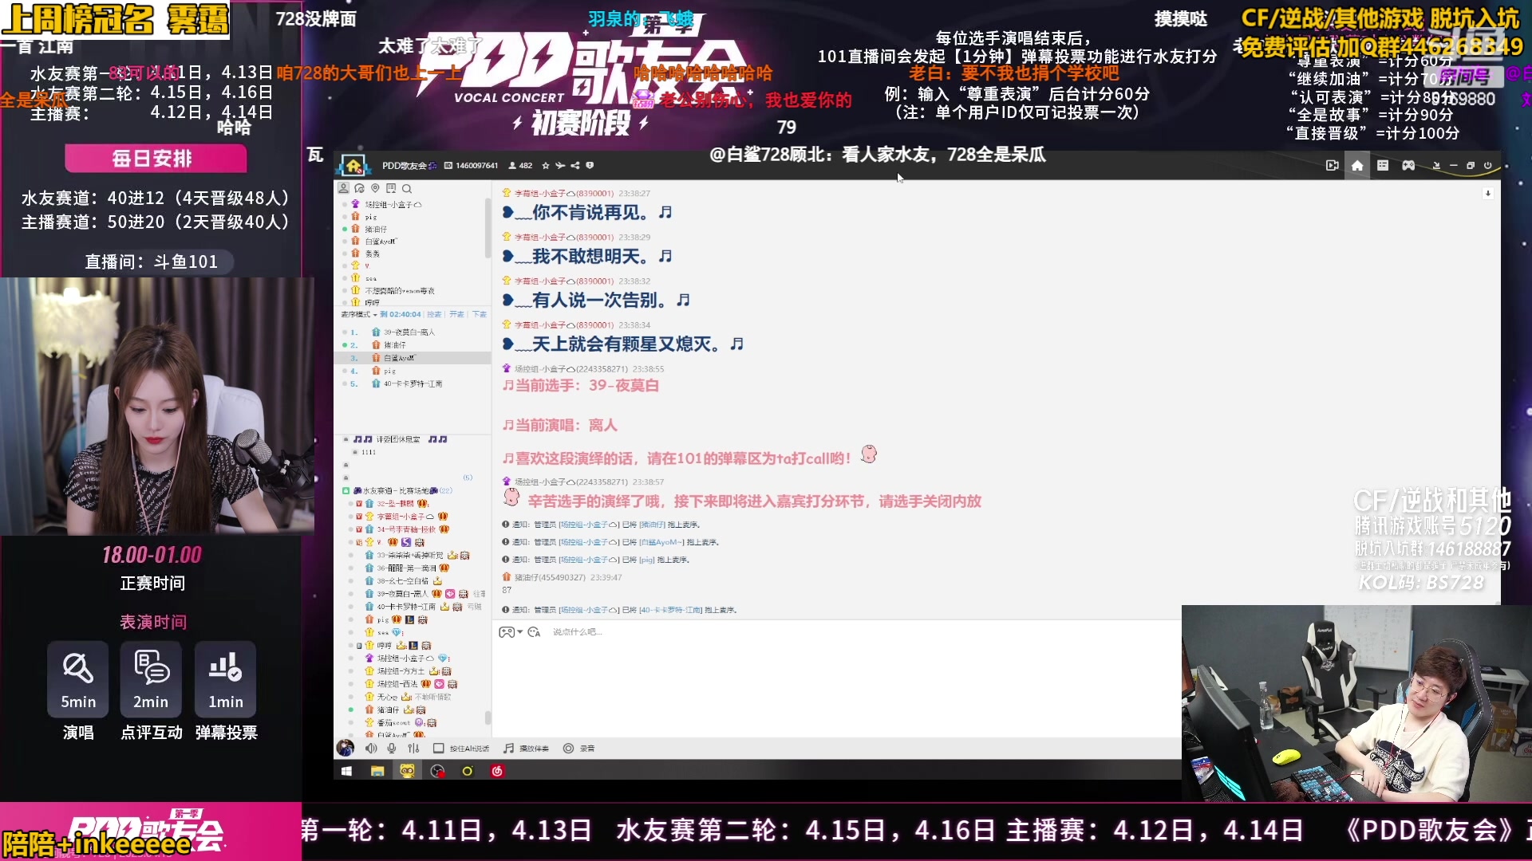1532x861 pixels.
Task: Mute the microphone icon in bottom bar
Action: click(392, 749)
